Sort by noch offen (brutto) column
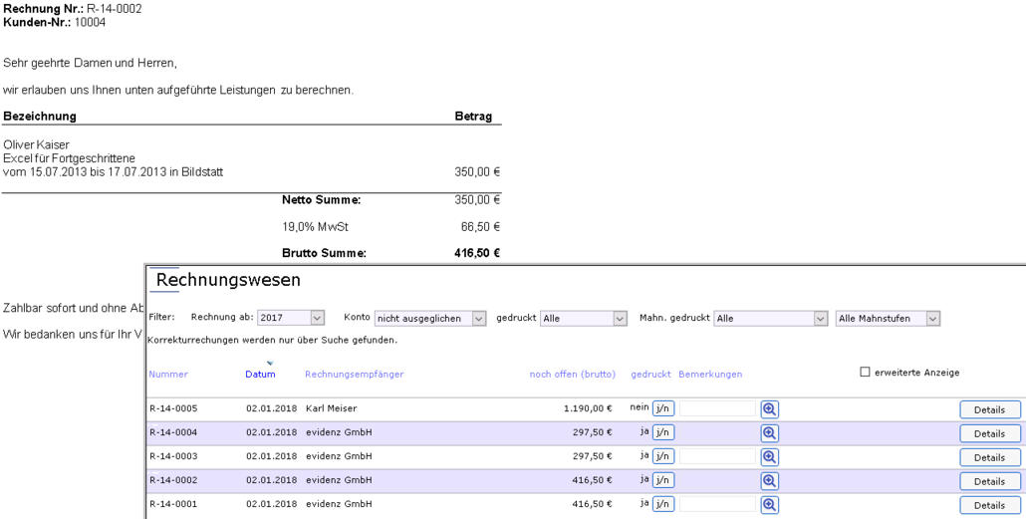The width and height of the screenshot is (1026, 519). tap(572, 375)
